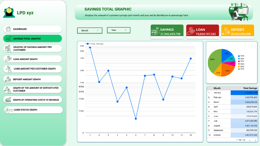This screenshot has width=260, height=146.
Task: Click the icon on the green Savings card
Action: click(155, 32)
